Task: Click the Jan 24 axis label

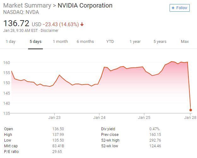Action: point(99,118)
